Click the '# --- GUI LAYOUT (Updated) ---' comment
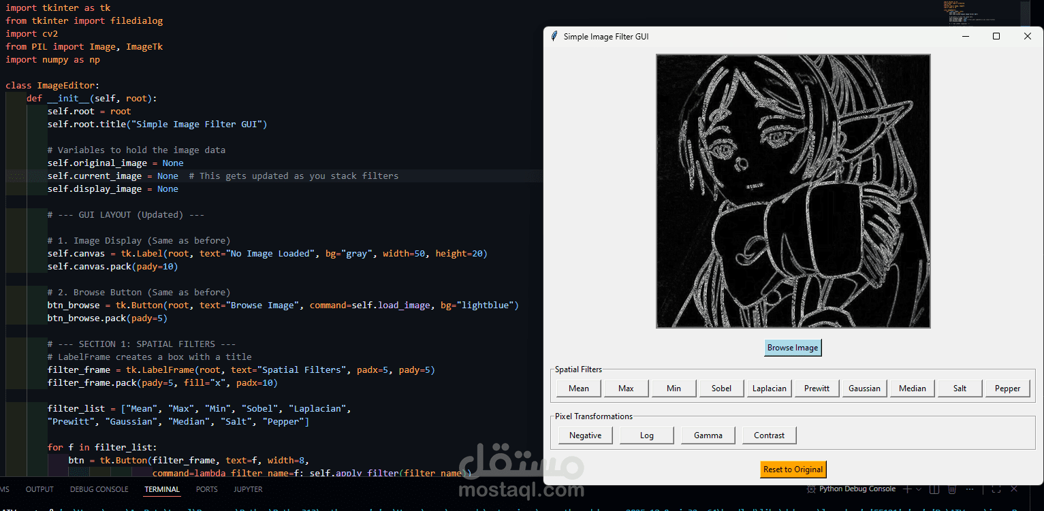This screenshot has height=511, width=1044. tap(126, 215)
